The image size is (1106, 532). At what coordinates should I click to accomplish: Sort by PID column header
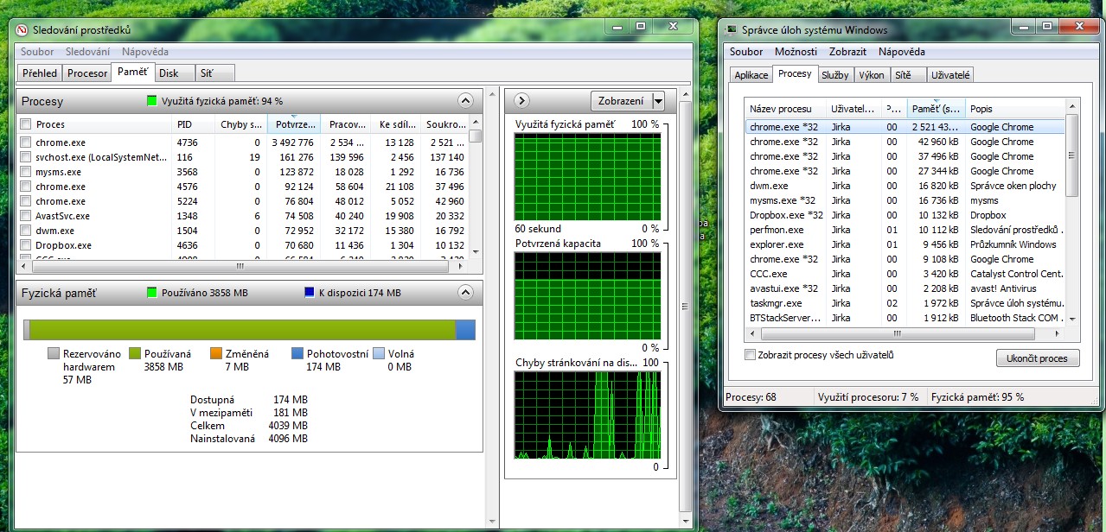[193, 124]
